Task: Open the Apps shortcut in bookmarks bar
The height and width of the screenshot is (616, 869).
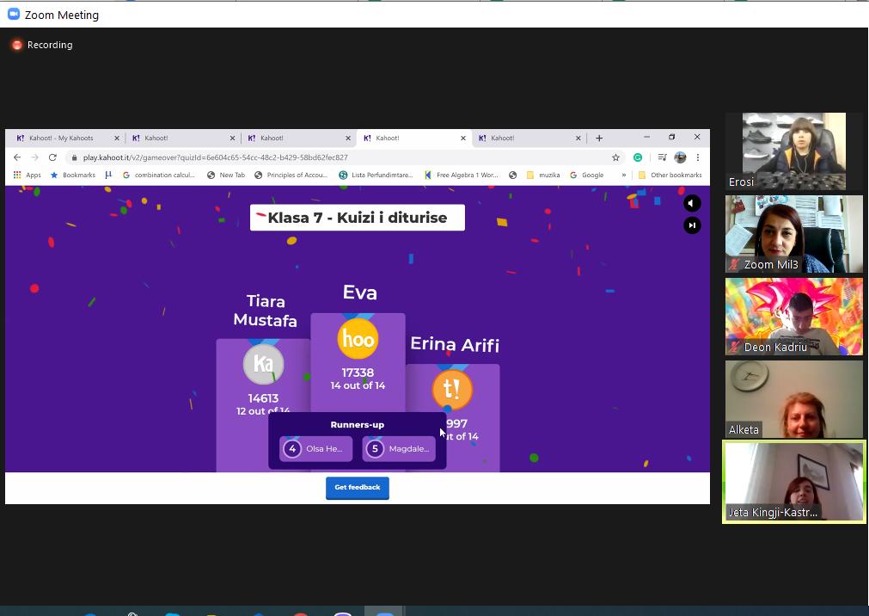Action: (27, 175)
